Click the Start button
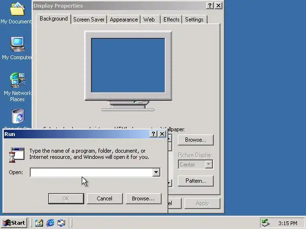The height and width of the screenshot is (229, 306). [x=14, y=223]
